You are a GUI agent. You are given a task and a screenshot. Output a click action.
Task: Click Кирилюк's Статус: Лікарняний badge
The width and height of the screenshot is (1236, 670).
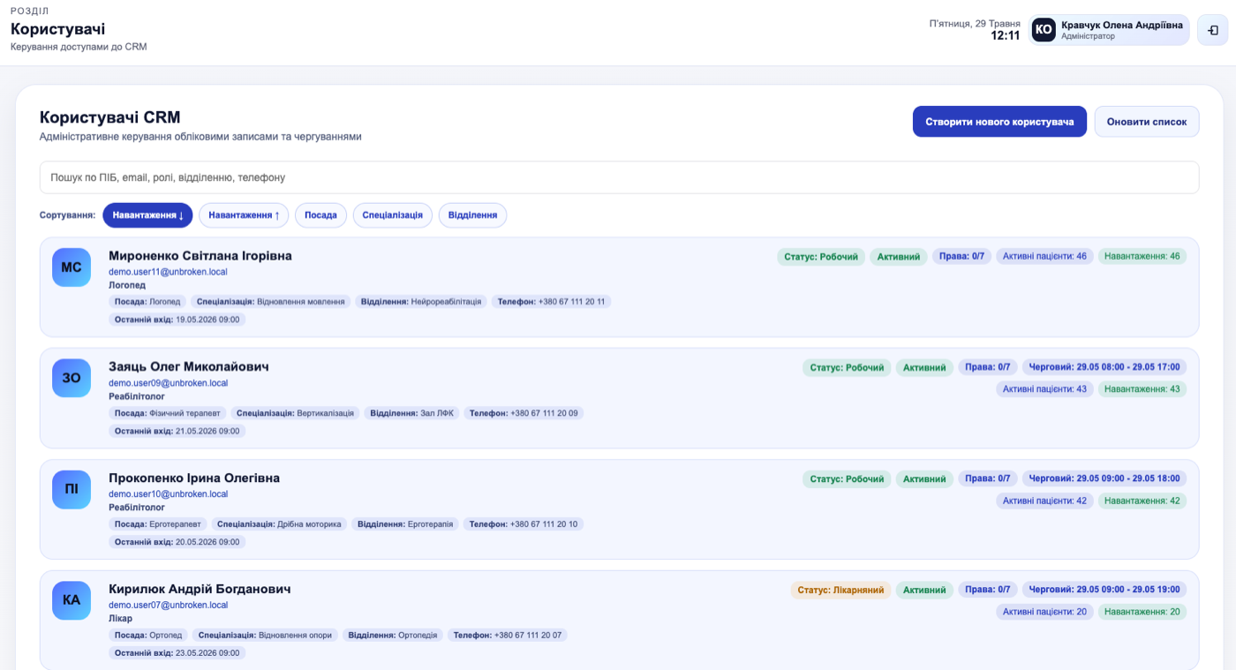click(840, 590)
